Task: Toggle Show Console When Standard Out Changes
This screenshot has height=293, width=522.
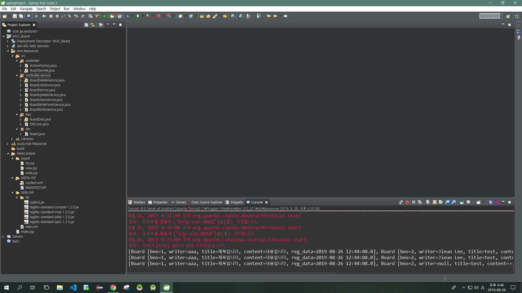Action: (x=447, y=202)
